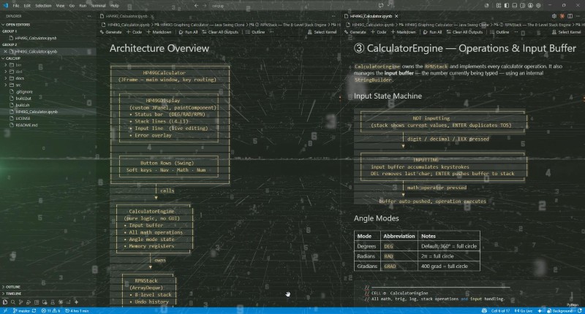Toggle the bottom Panel visibility
585x314 pixels.
[x=515, y=6]
